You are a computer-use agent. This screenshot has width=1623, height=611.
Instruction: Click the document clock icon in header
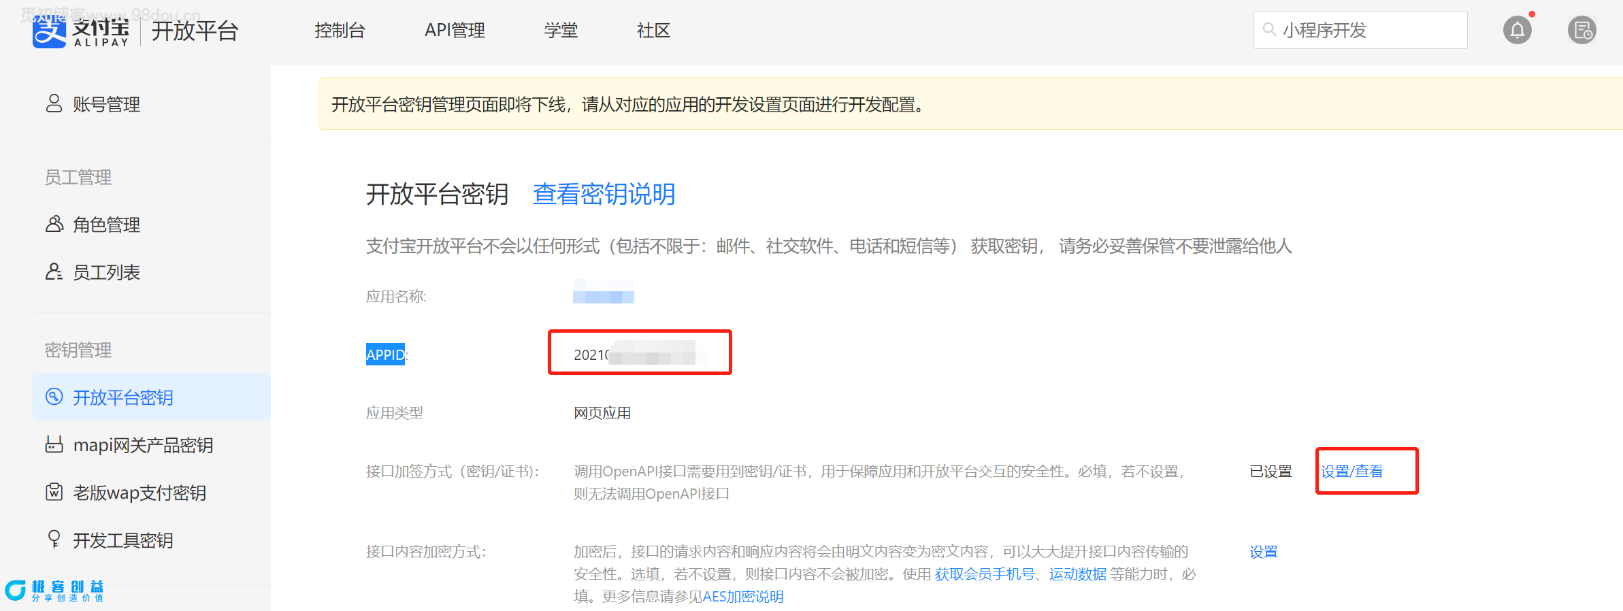coord(1581,31)
